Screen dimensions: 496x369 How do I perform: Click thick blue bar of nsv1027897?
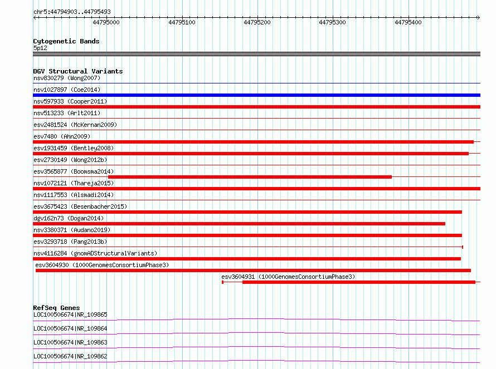[256, 95]
